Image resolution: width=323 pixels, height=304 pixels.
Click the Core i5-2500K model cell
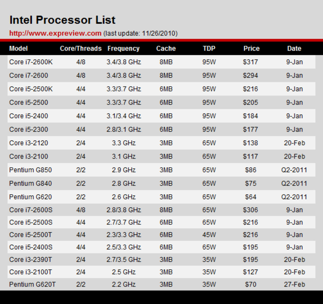31,89
